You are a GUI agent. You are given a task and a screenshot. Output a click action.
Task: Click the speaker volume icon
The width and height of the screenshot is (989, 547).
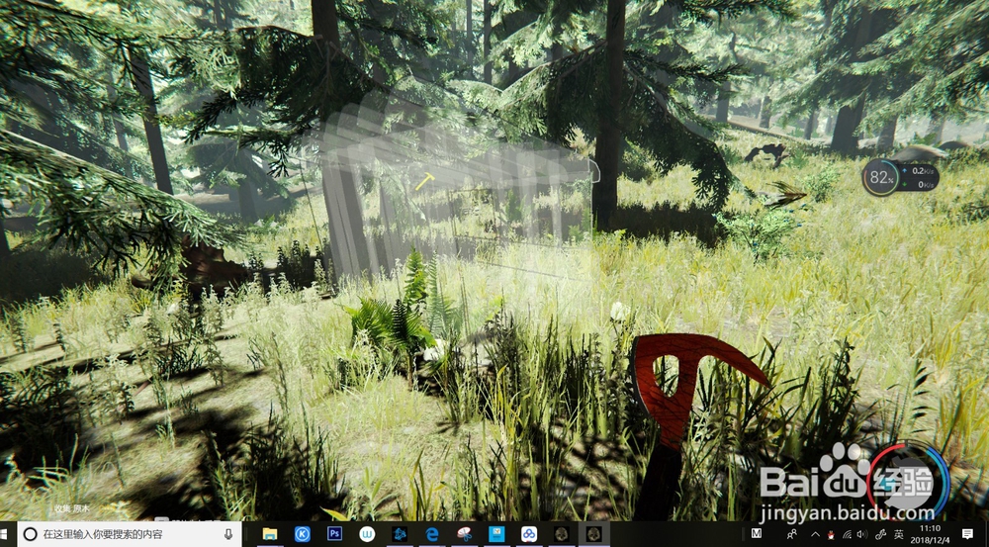pyautogui.click(x=862, y=535)
